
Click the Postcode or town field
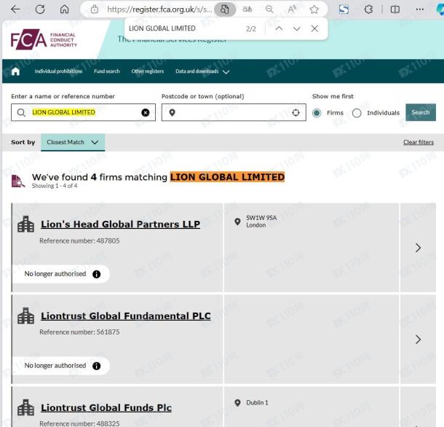pyautogui.click(x=234, y=112)
